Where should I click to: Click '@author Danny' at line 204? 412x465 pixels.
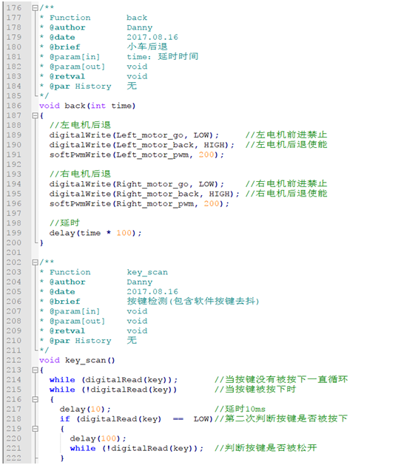[x=96, y=282]
